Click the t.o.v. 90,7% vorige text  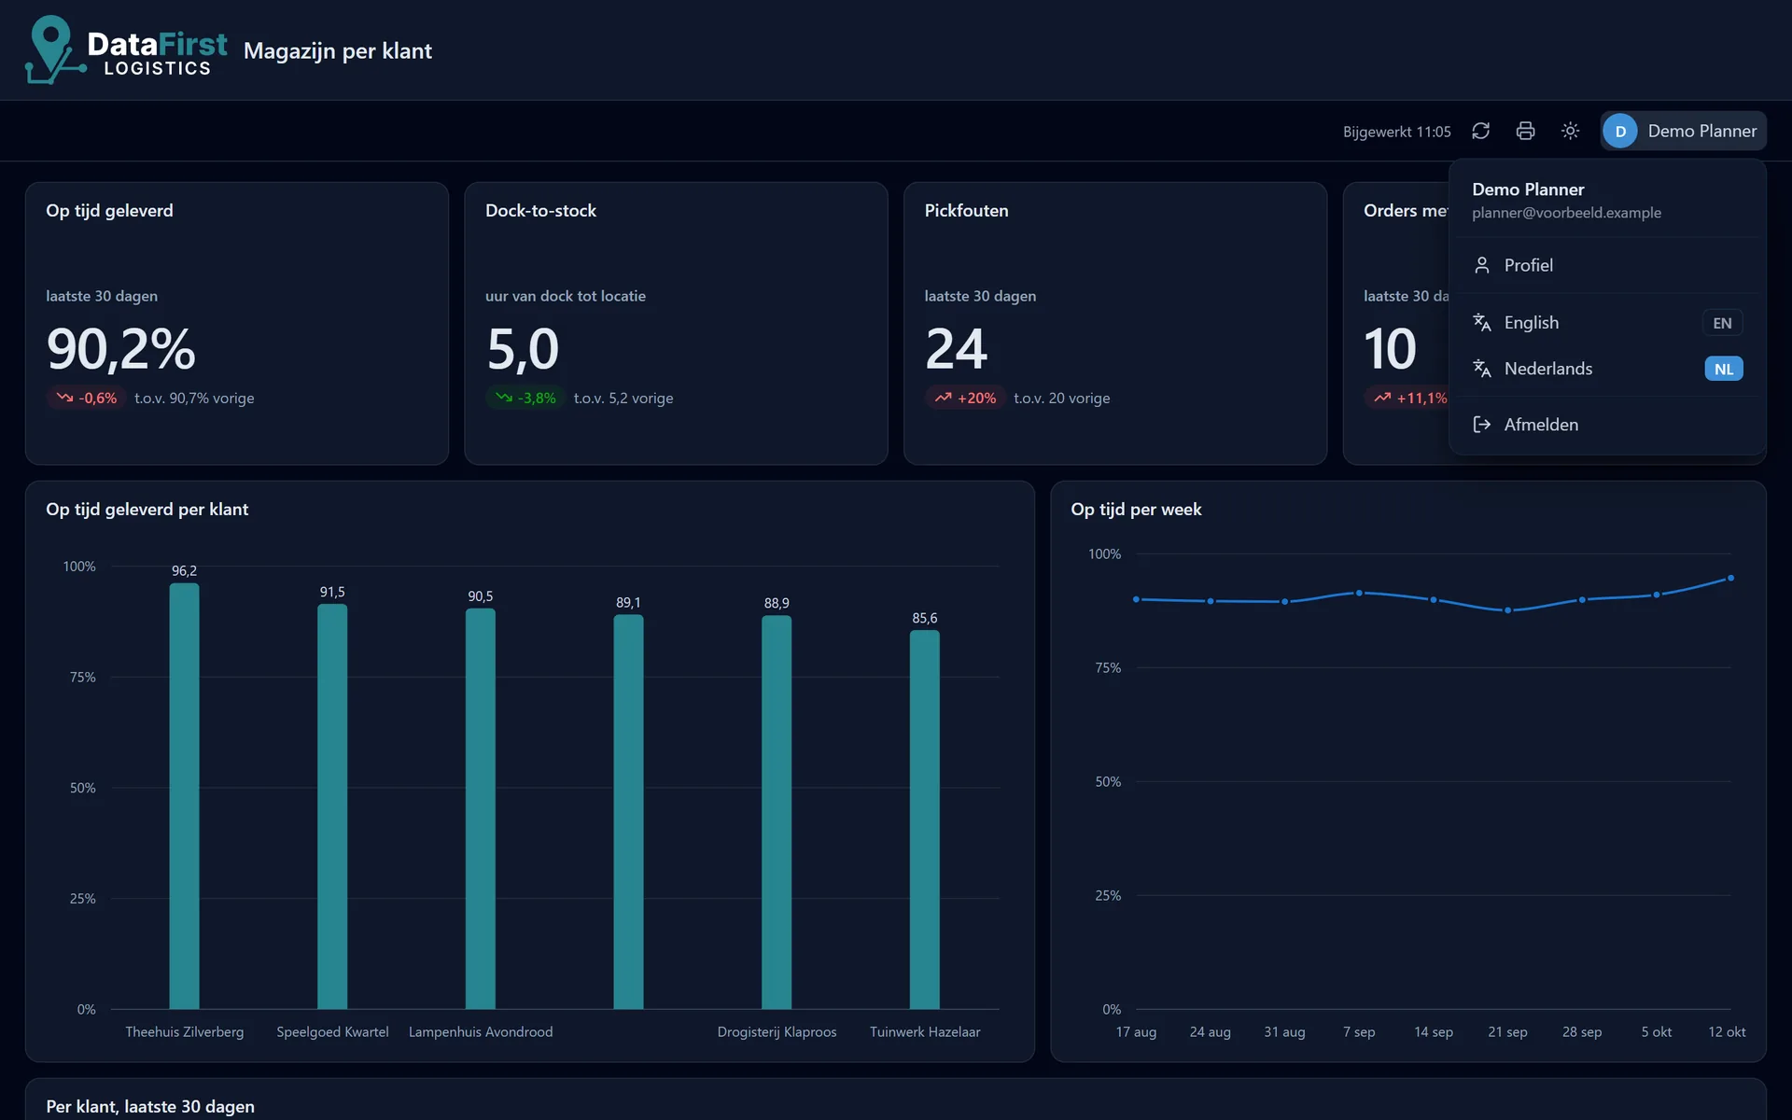tap(194, 398)
